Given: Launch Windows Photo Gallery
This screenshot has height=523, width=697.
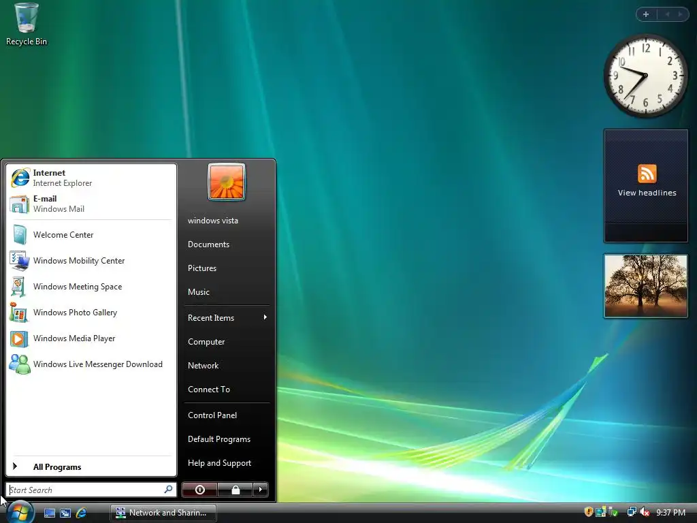Looking at the screenshot, I should pos(91,313).
